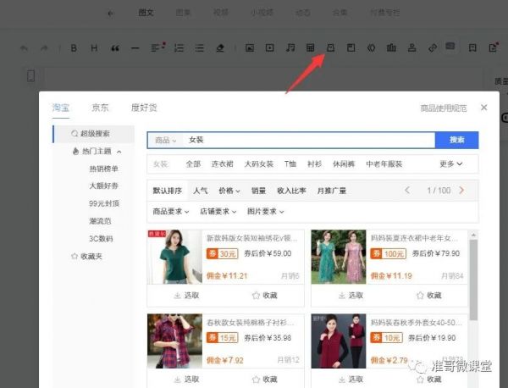
Task: Click the clear formatting eraser icon
Action: [x=220, y=48]
